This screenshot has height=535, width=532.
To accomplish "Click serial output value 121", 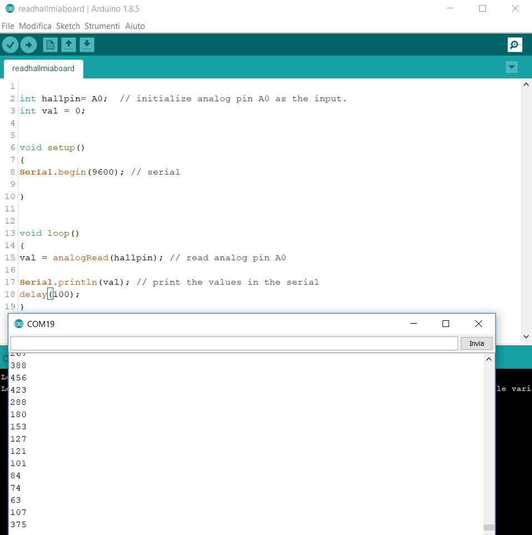I will click(x=18, y=452).
